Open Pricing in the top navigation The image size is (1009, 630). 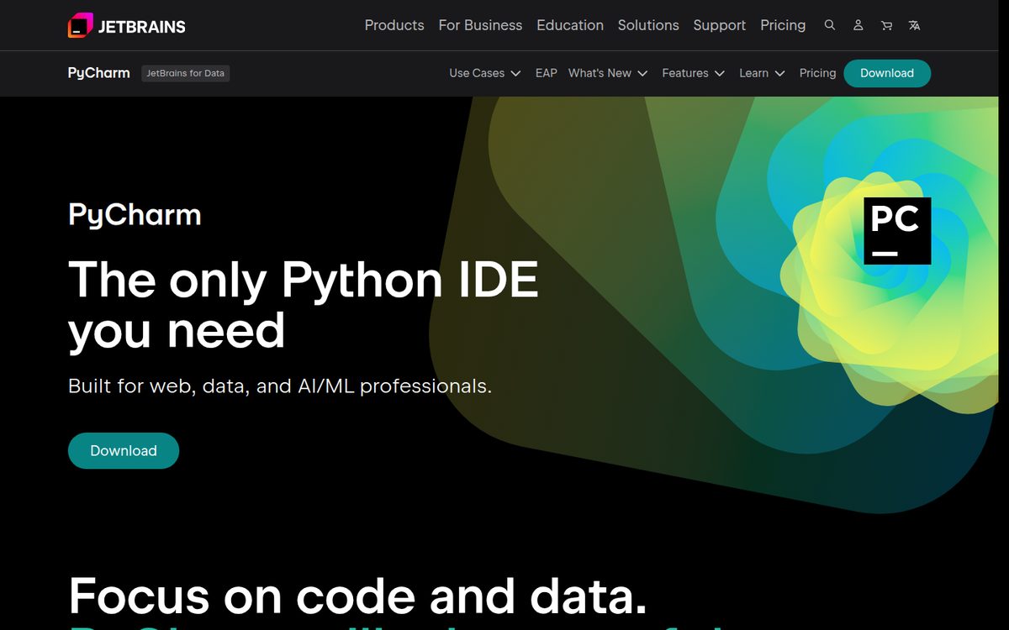pos(783,25)
